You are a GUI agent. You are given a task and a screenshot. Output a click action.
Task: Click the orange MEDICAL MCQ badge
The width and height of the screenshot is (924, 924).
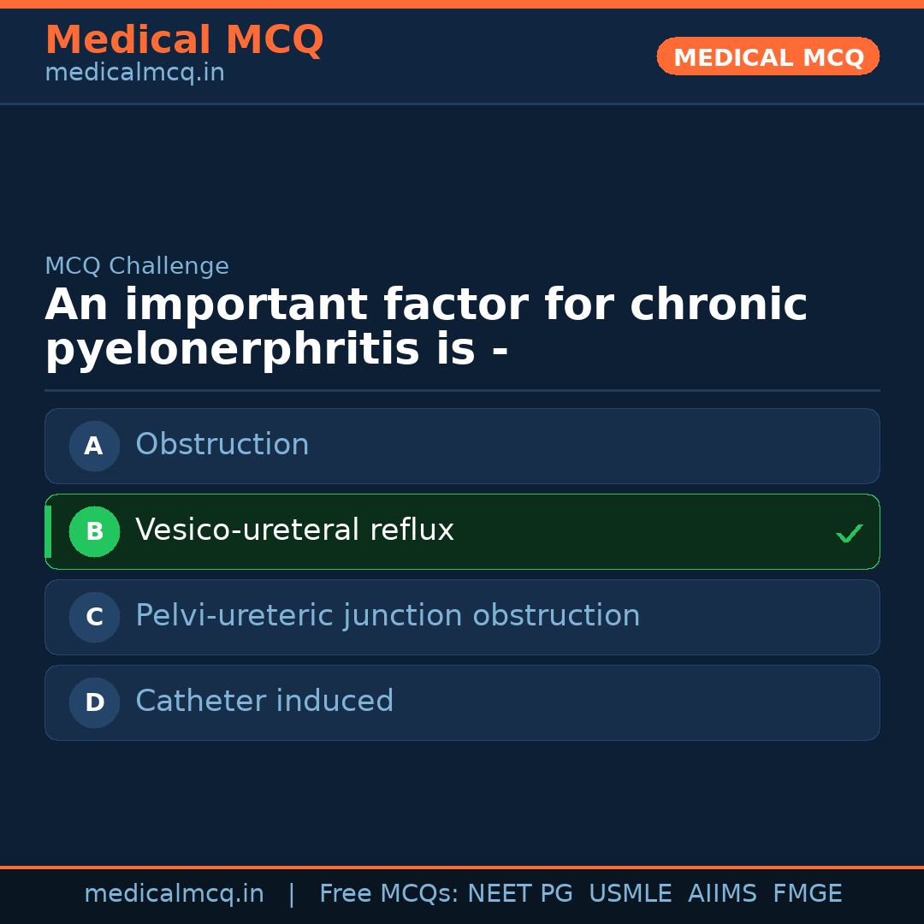767,56
